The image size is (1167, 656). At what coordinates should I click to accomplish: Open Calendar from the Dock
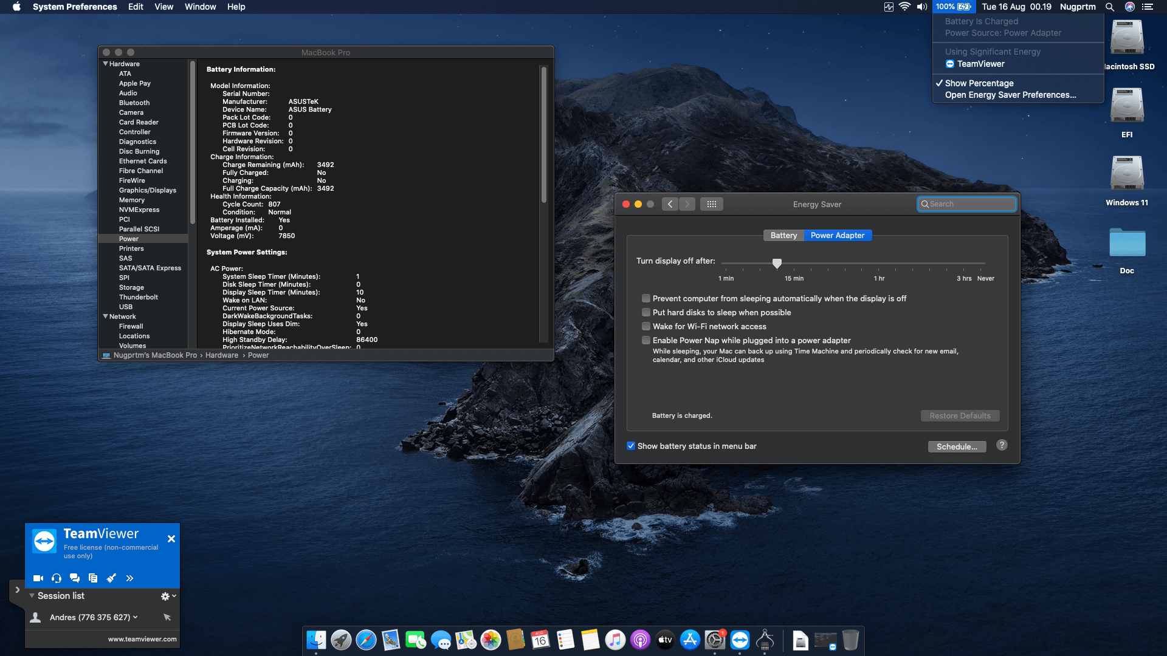pos(540,640)
